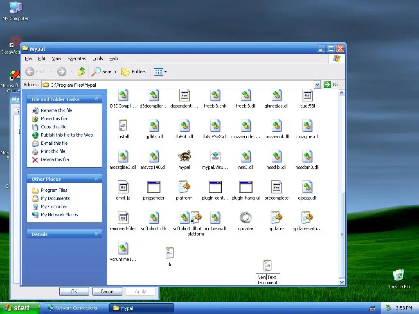
Task: Select the dependentlibs file
Action: [x=185, y=95]
